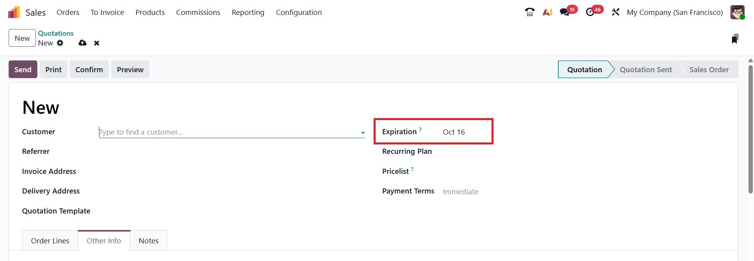Open the My Company (San Francisco) switcher
The image size is (754, 261).
pyautogui.click(x=675, y=12)
